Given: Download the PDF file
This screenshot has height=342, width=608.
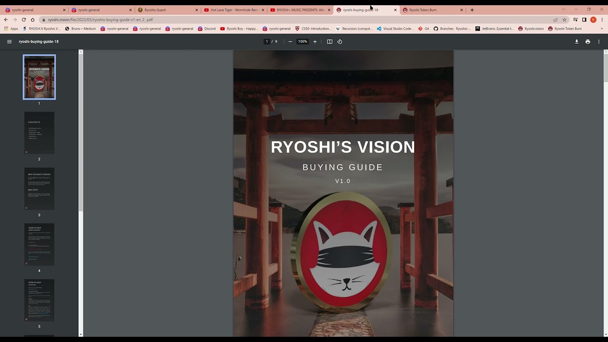Looking at the screenshot, I should [577, 42].
